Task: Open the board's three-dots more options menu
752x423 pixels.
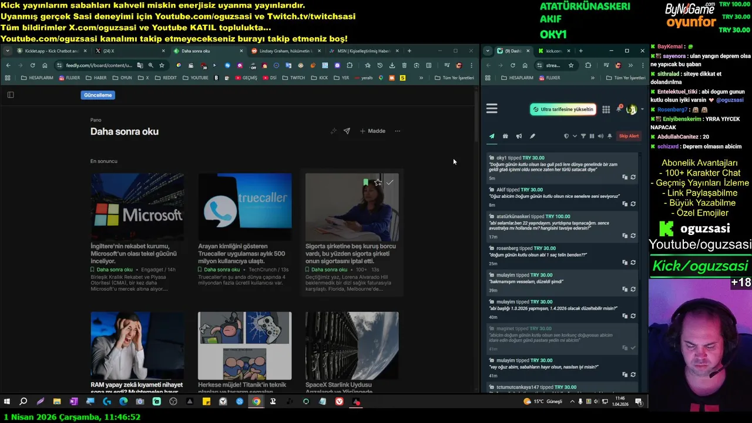Action: 397,131
